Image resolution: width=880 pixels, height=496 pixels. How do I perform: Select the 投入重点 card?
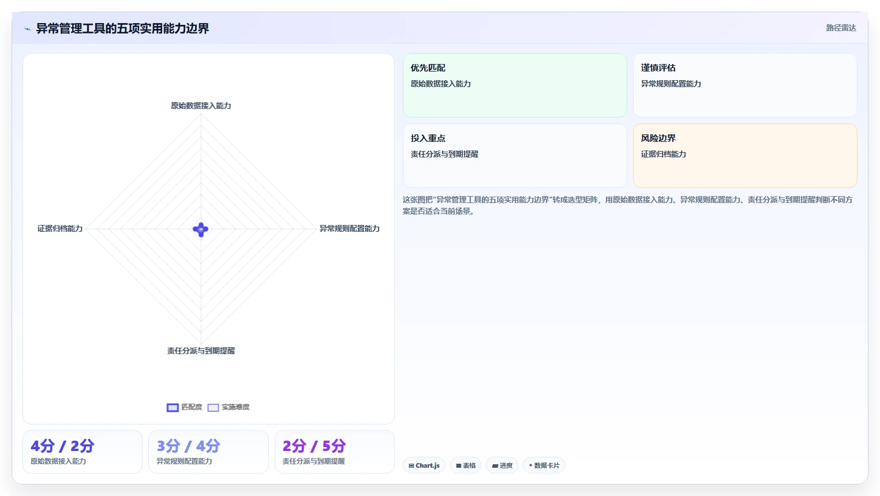(x=515, y=156)
